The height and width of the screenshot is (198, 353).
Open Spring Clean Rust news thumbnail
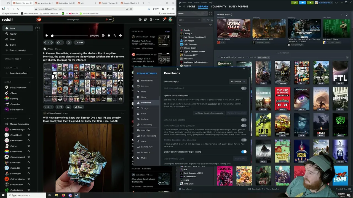(x=234, y=28)
